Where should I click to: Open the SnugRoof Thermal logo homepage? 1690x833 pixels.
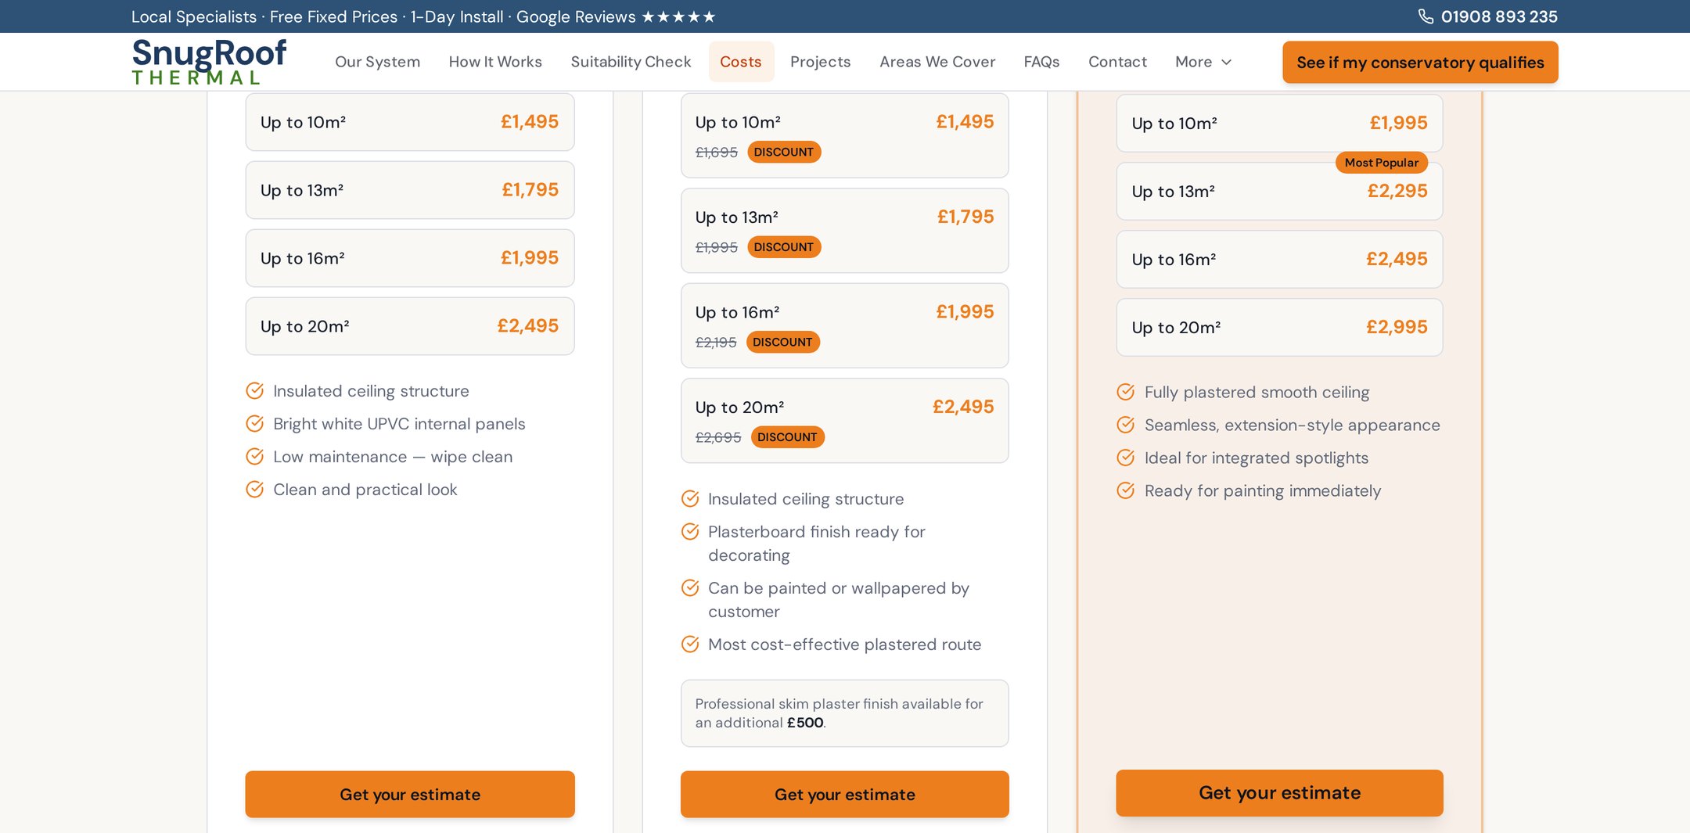(209, 62)
